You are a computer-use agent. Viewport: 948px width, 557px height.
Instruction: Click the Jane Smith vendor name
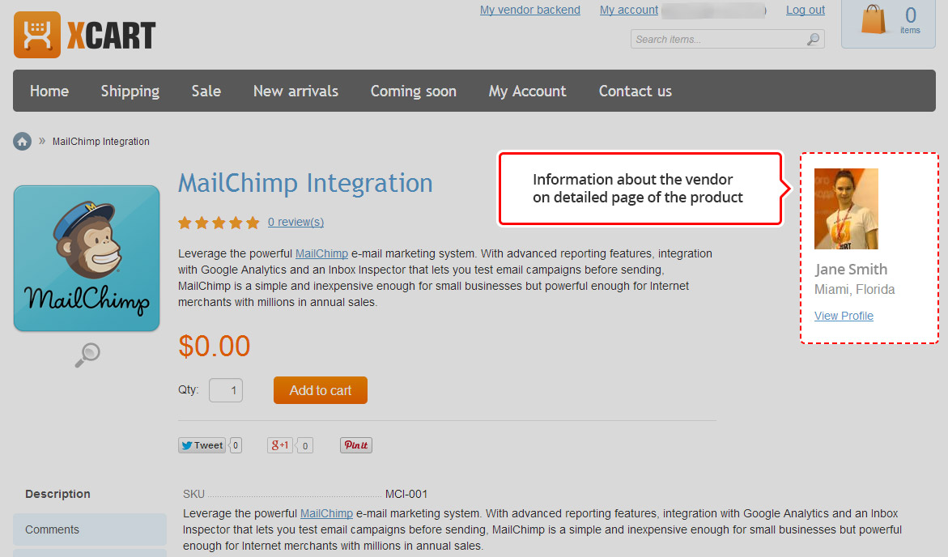coord(851,269)
